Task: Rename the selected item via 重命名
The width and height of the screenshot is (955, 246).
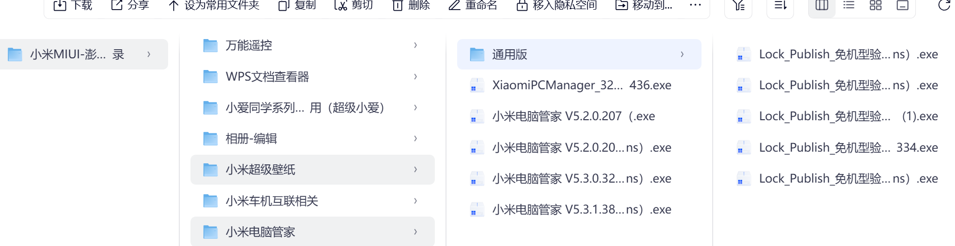Action: (x=473, y=5)
